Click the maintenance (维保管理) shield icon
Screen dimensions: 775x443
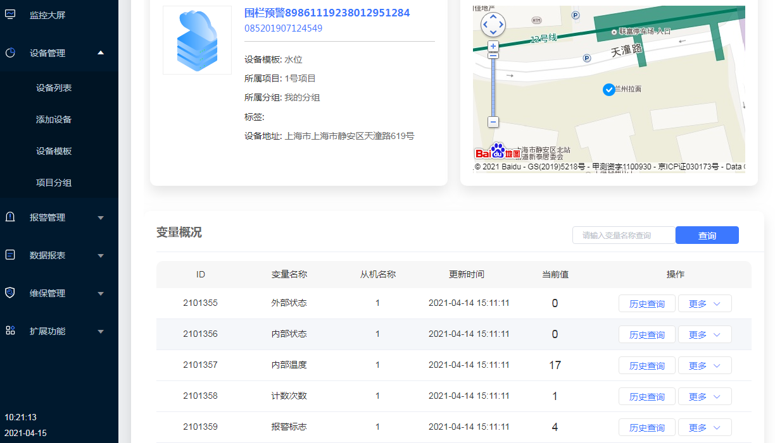pos(10,293)
